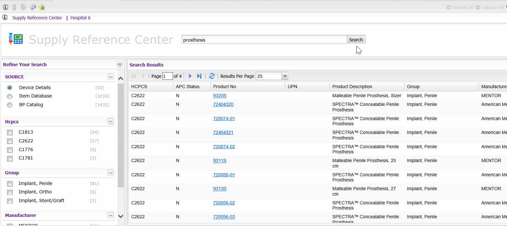Image resolution: width=507 pixels, height=226 pixels.
Task: Open the Results Per Page dropdown
Action: [x=285, y=76]
